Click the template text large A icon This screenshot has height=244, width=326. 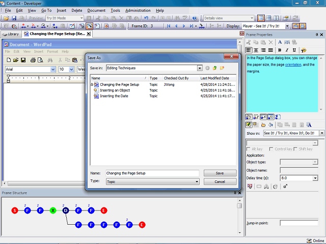[309, 125]
